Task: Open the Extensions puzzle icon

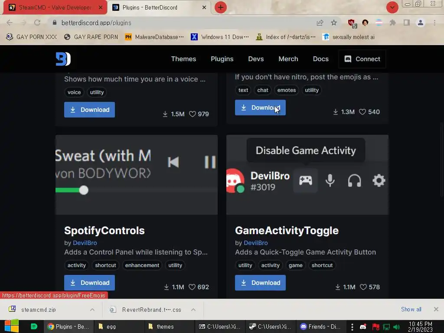Action: [x=393, y=23]
